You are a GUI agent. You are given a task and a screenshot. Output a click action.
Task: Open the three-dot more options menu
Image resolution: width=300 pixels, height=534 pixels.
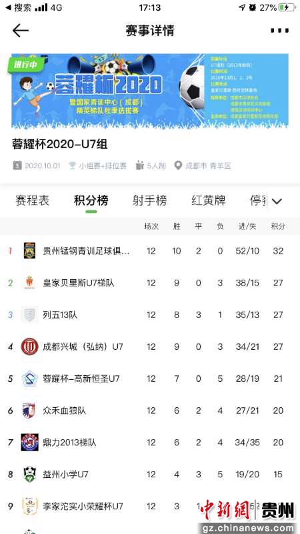click(x=279, y=31)
